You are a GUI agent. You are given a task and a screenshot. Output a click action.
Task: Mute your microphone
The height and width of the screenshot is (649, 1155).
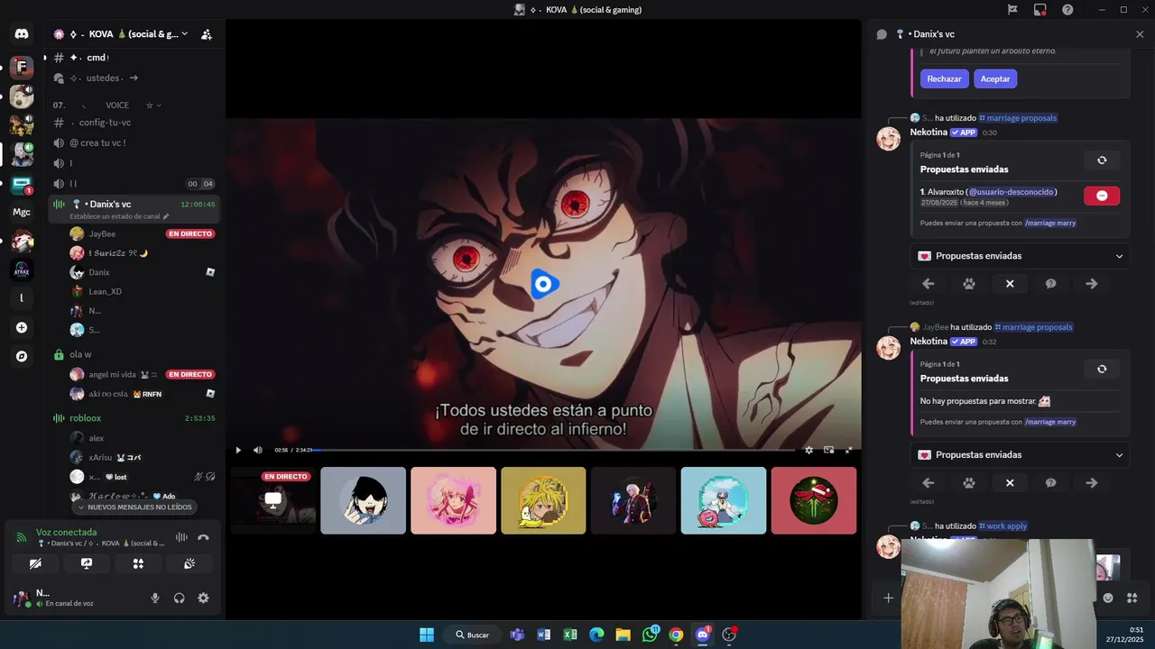[x=155, y=598]
